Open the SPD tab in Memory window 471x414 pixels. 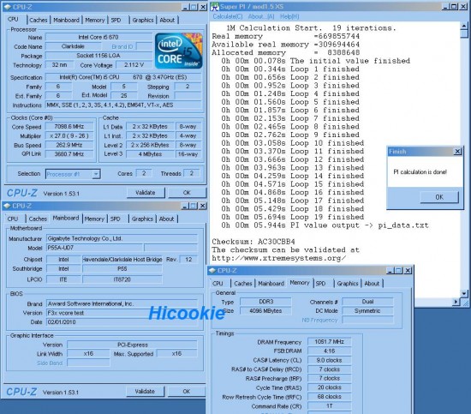tap(320, 284)
